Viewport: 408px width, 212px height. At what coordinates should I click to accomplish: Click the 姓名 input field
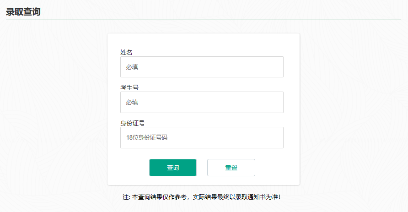202,67
